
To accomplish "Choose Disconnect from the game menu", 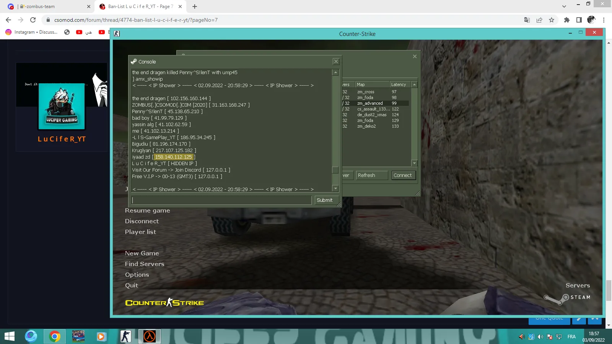I will click(x=142, y=221).
